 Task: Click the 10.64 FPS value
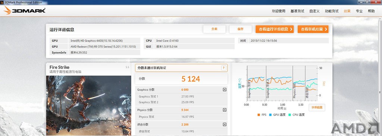pos(188,132)
